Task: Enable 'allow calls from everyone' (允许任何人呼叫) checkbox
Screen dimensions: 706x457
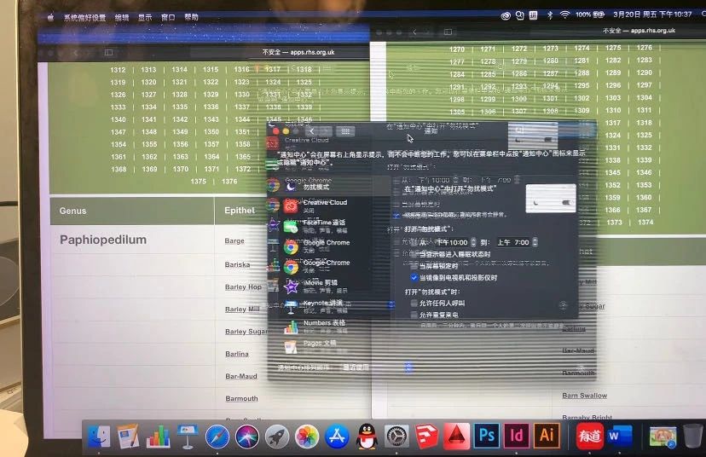Action: 414,304
